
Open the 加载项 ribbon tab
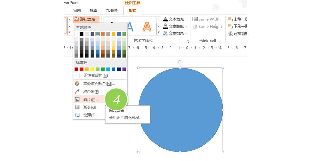[112, 10]
